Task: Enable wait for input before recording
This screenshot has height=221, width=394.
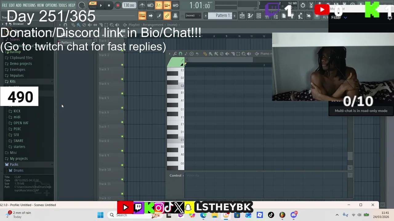Action: point(151,5)
